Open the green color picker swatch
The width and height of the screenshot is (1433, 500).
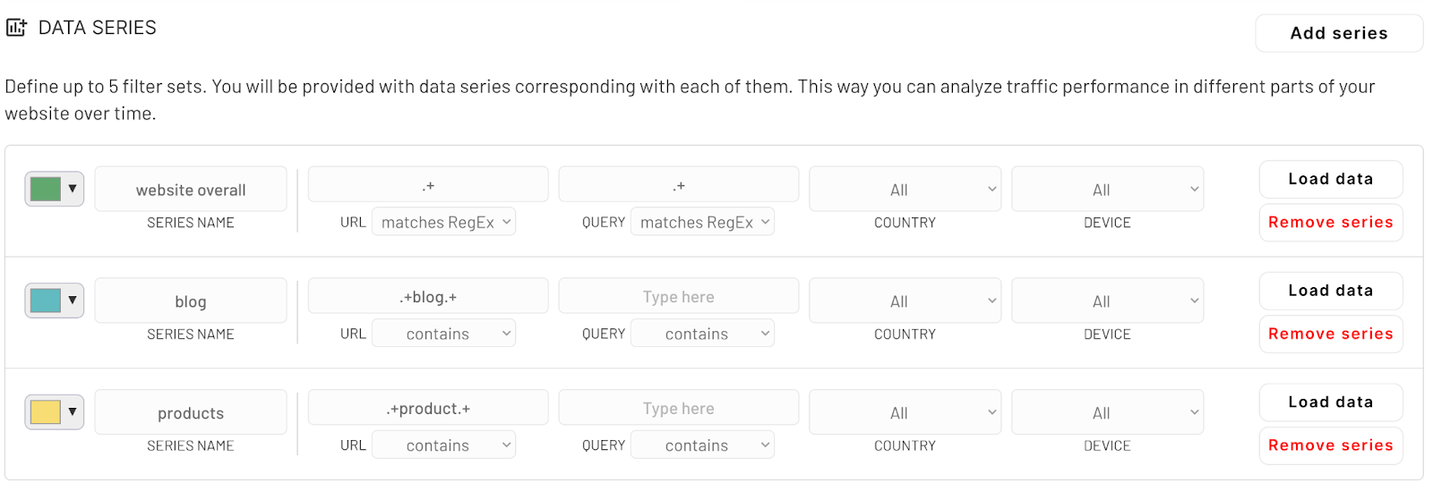point(54,189)
